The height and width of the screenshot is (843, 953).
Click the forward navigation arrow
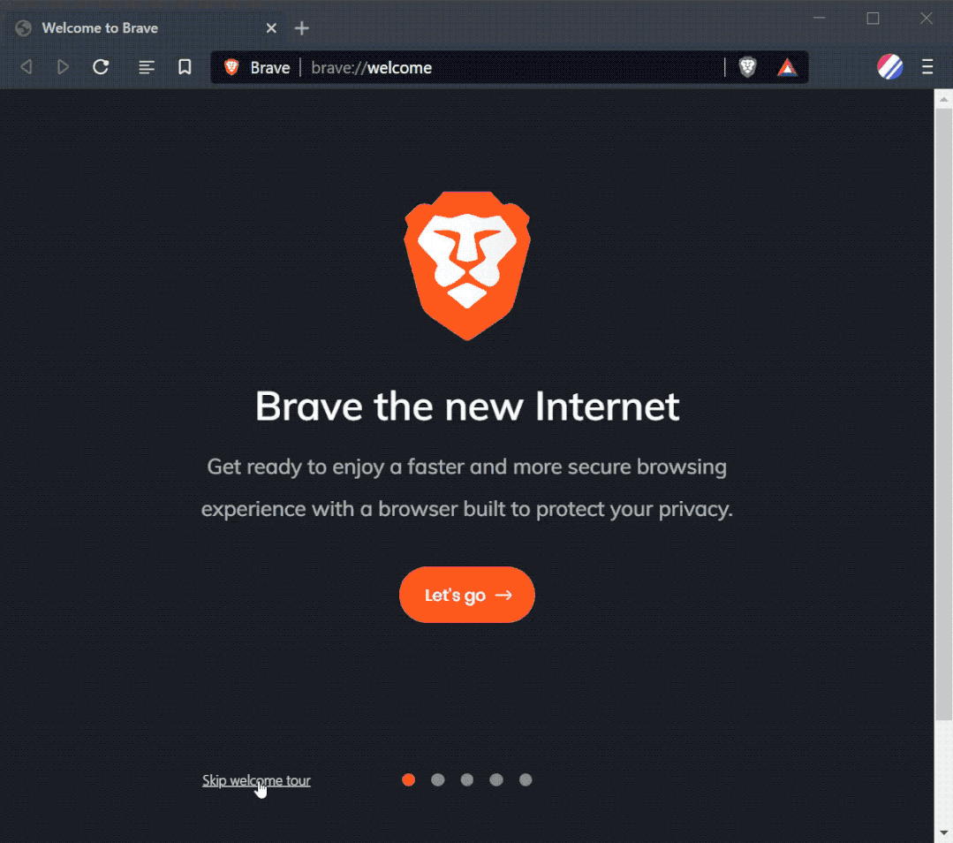tap(63, 67)
